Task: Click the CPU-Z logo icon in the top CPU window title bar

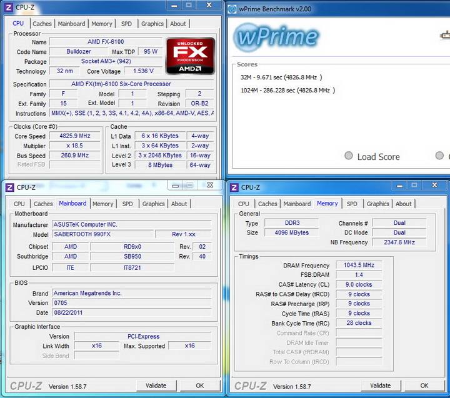Action: tap(9, 7)
